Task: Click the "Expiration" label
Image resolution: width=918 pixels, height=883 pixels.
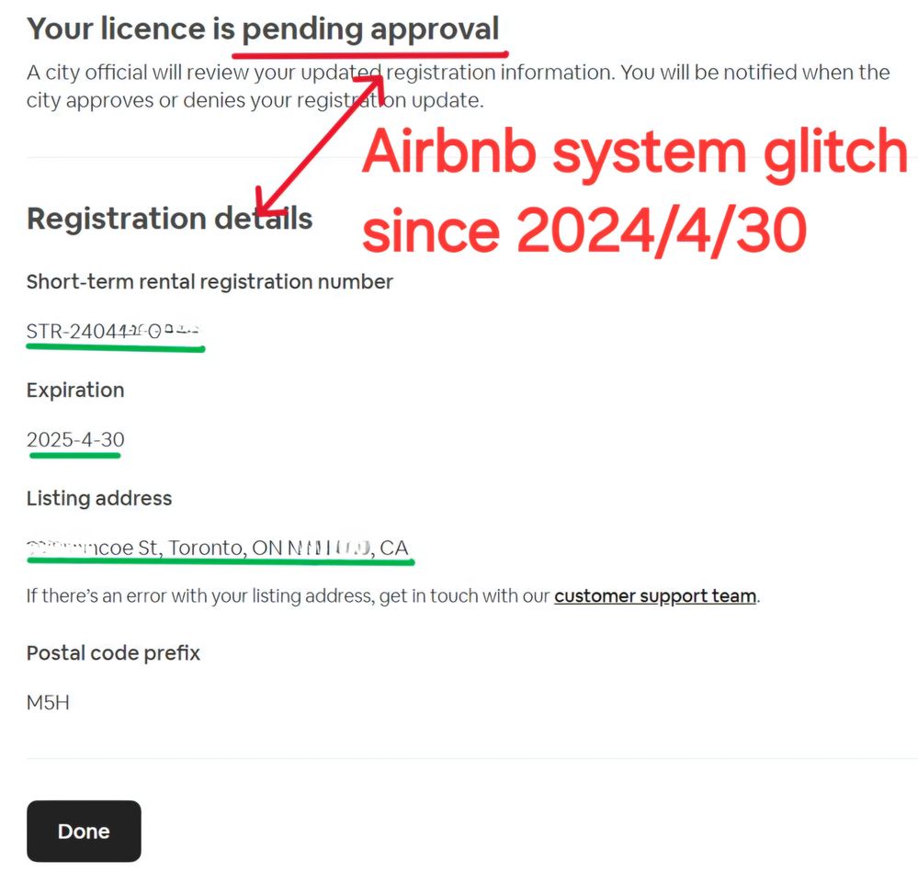Action: [x=75, y=390]
